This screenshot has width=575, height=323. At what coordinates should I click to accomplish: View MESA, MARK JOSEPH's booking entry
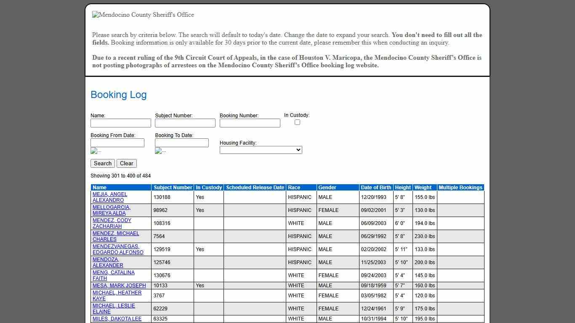pyautogui.click(x=119, y=286)
